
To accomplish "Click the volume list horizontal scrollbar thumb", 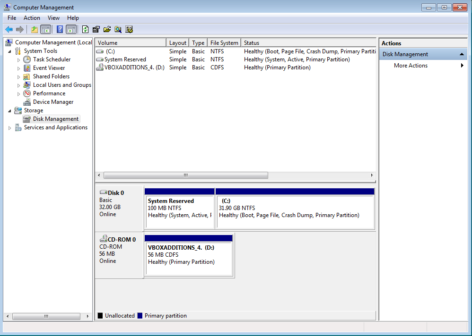I will pos(186,176).
